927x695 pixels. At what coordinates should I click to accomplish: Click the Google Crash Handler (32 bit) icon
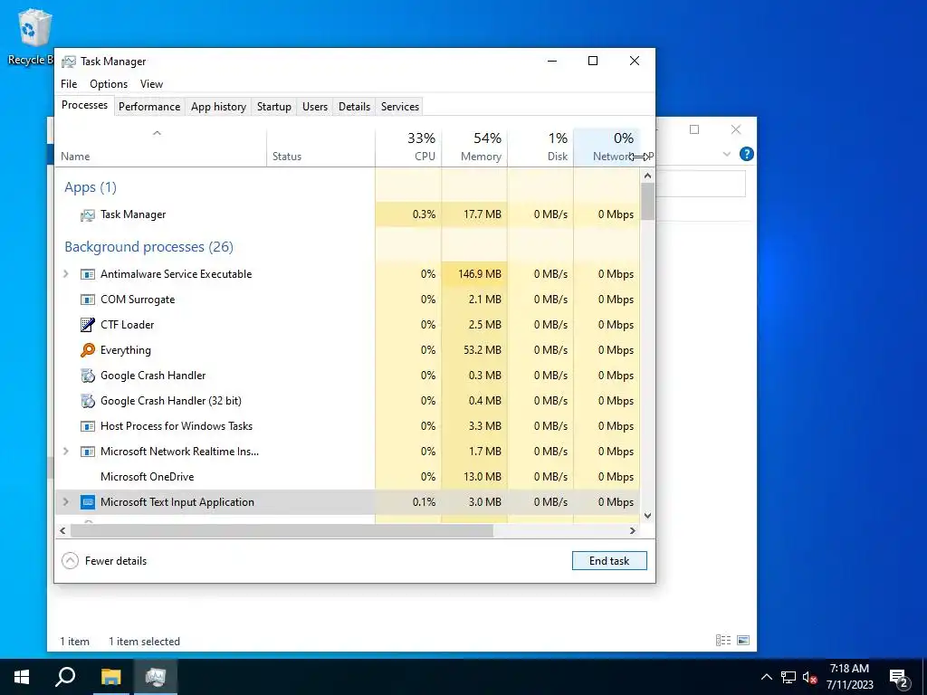click(x=88, y=401)
